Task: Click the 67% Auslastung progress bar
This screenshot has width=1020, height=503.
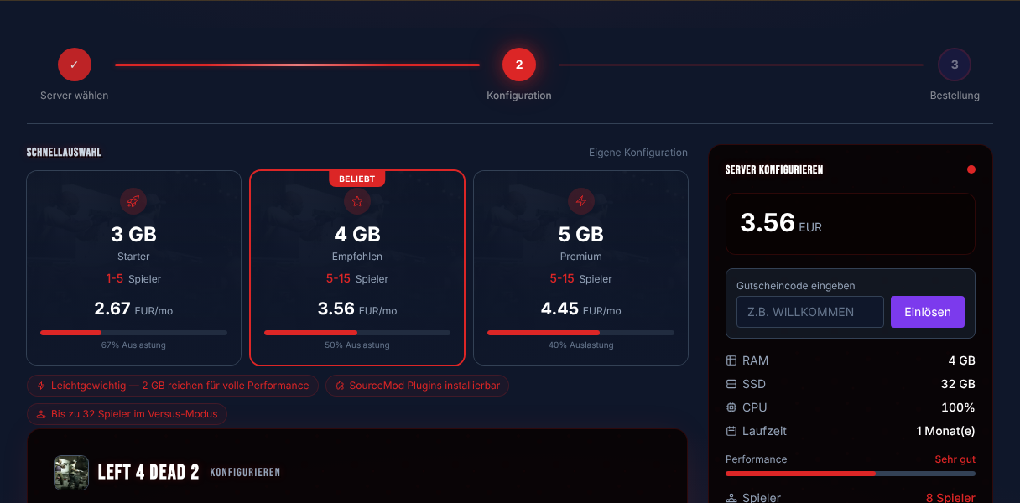Action: 134,333
